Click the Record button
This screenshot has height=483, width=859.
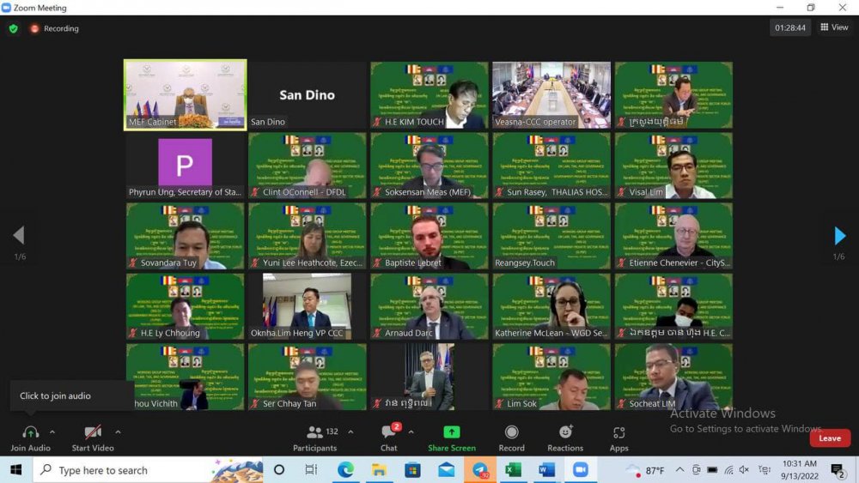(x=511, y=438)
